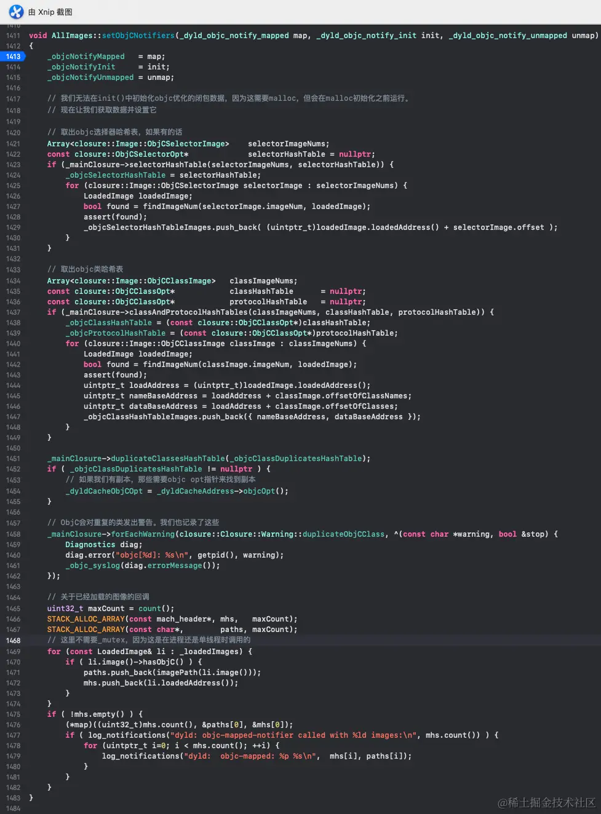Viewport: 601px width, 814px height.
Task: Click the highlighted line number 1468 in the gutter
Action: (13, 641)
